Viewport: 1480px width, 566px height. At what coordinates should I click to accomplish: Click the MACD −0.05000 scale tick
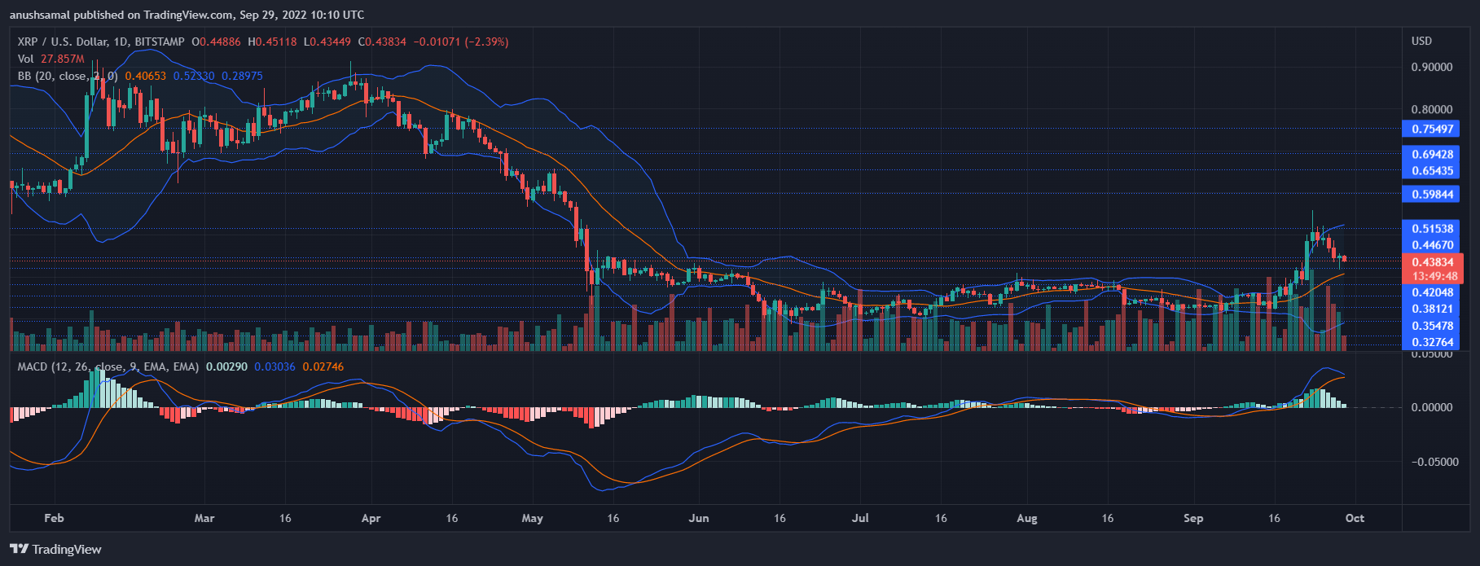pos(1430,462)
